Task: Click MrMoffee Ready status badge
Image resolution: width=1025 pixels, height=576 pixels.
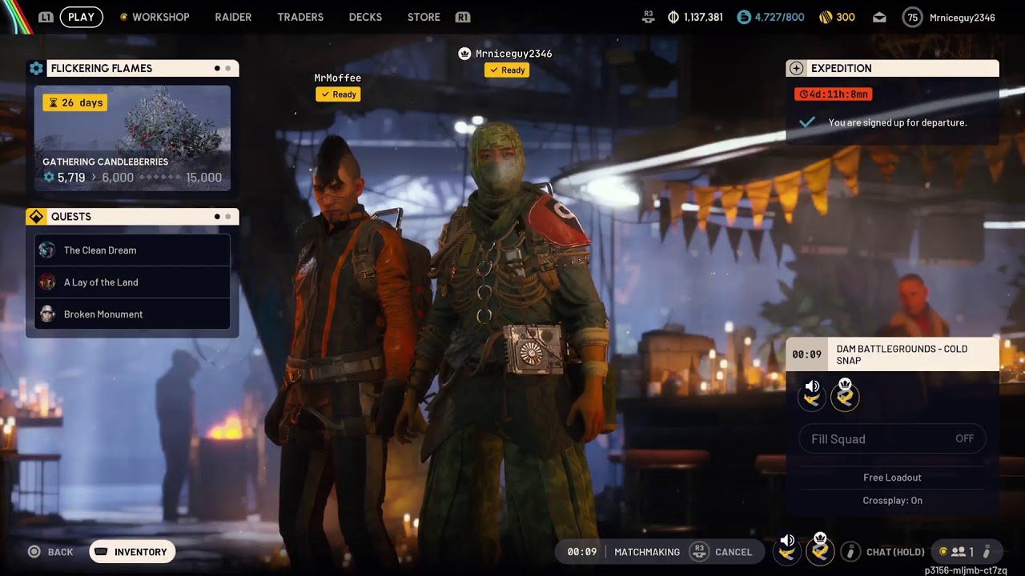Action: (338, 94)
